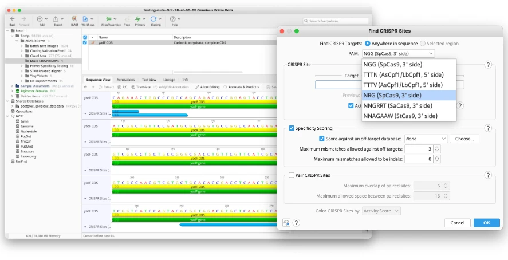Switch to the Annotations tab
Viewport: 508px width, 260px height.
[x=125, y=80]
